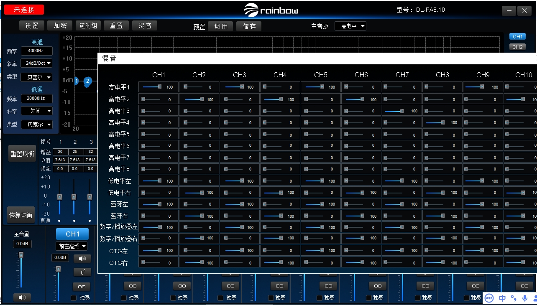Check the third channel's 独奏 checkbox
The height and width of the screenshot is (305, 537).
[173, 298]
